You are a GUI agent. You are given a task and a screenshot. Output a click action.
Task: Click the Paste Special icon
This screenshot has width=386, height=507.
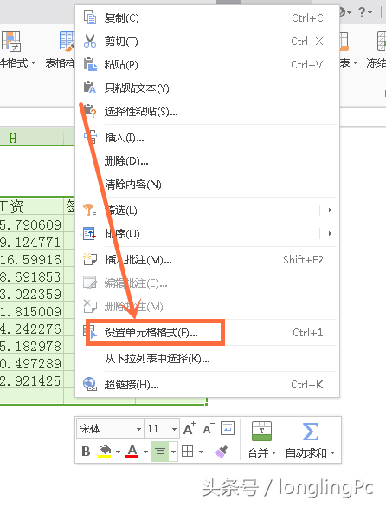pyautogui.click(x=90, y=111)
